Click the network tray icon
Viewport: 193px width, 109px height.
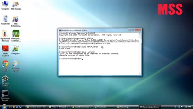(x=179, y=107)
